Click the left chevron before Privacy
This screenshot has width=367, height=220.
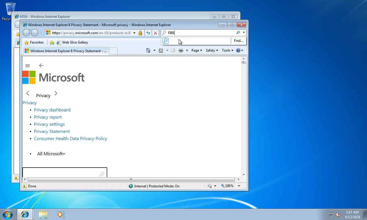[28, 93]
